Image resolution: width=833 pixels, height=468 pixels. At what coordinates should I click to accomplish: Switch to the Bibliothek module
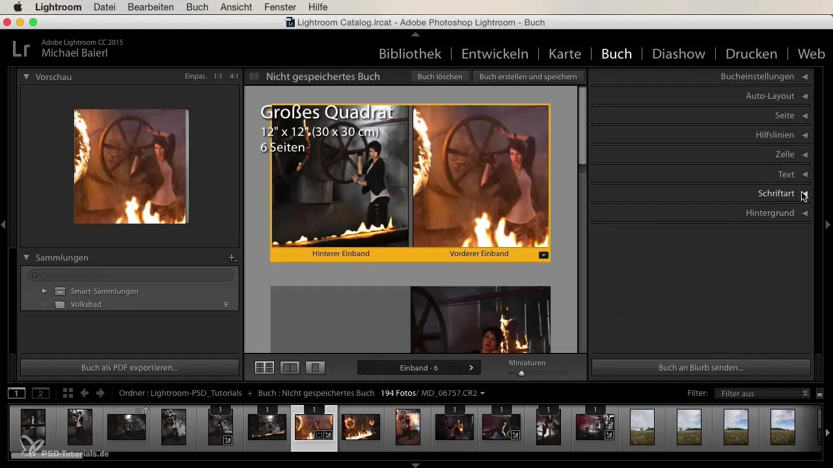[x=410, y=54]
